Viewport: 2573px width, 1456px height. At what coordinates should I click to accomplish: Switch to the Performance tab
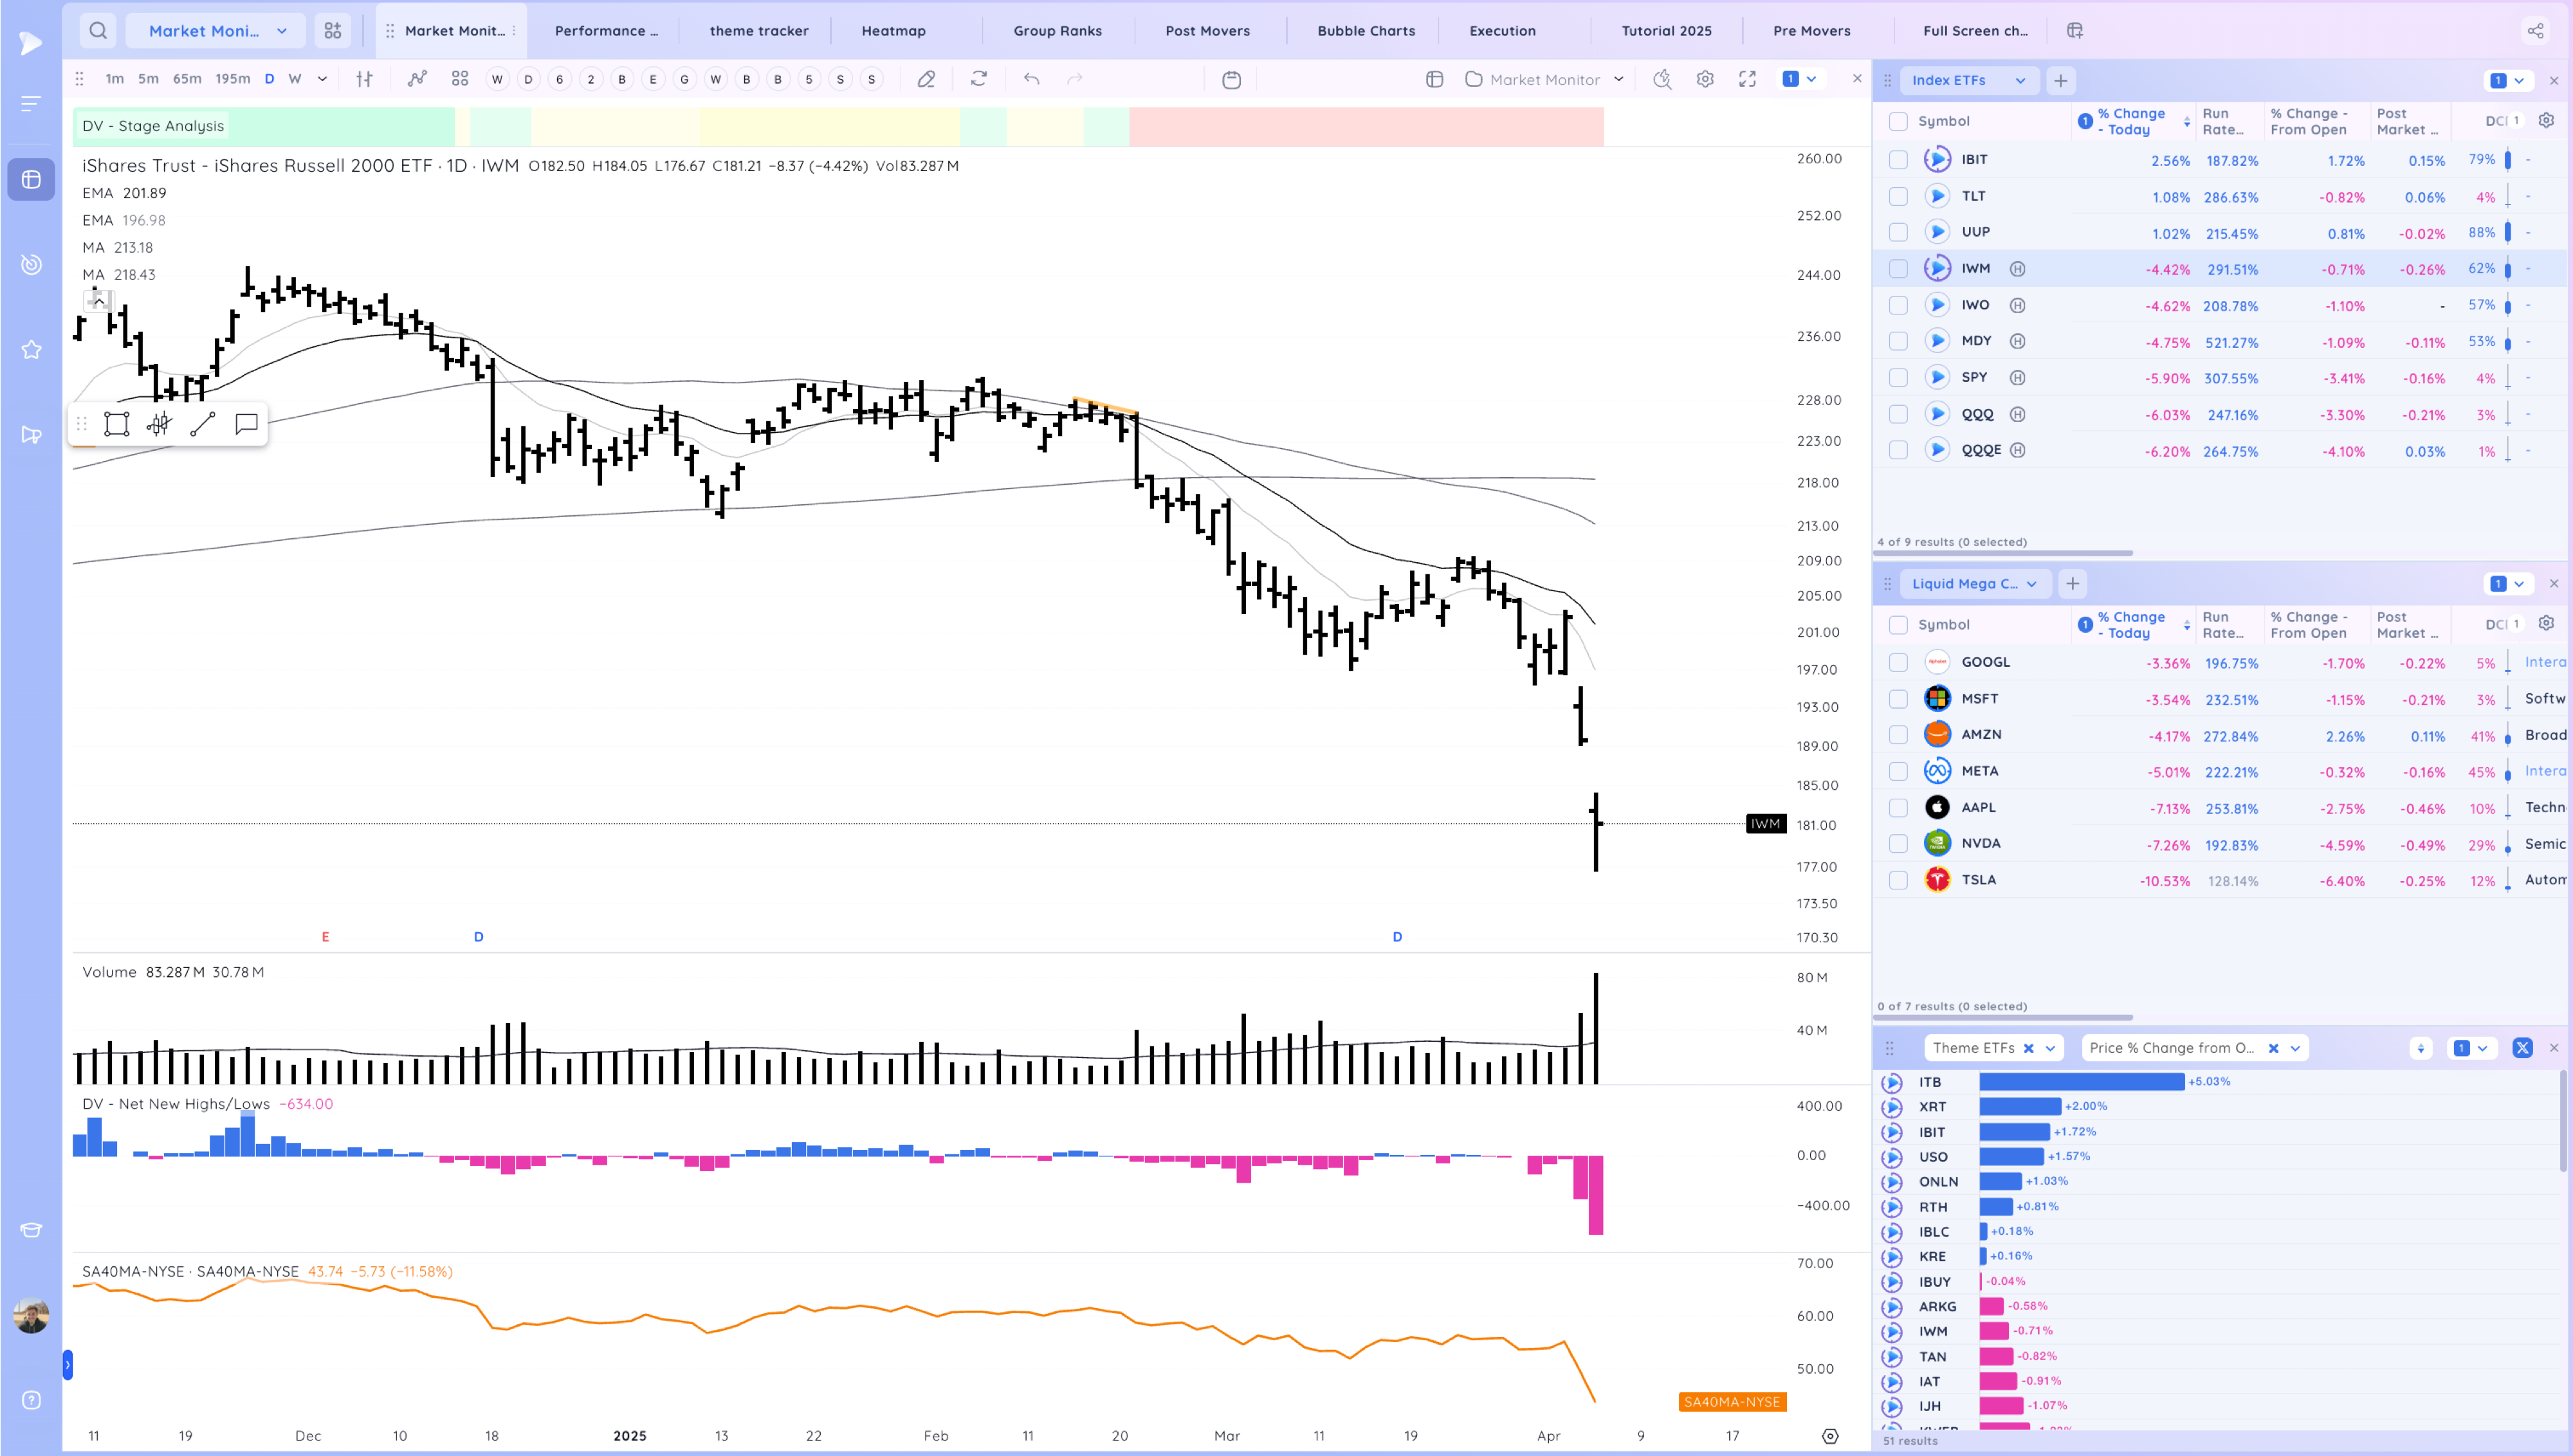coord(605,31)
